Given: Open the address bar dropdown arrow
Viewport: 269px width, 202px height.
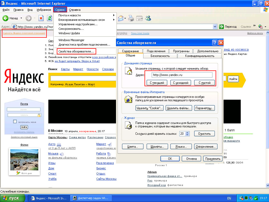Looking at the screenshot, I should click(215, 27).
